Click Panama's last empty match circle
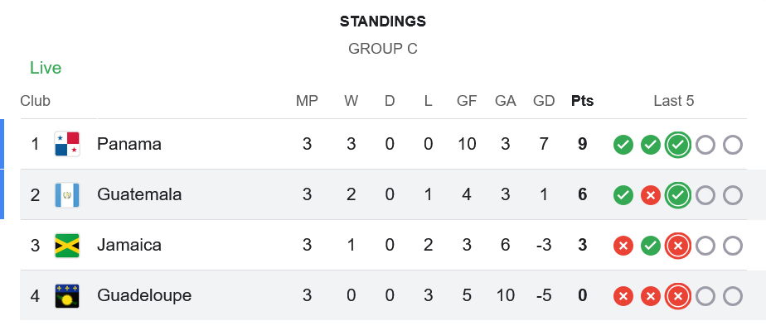 click(x=733, y=145)
